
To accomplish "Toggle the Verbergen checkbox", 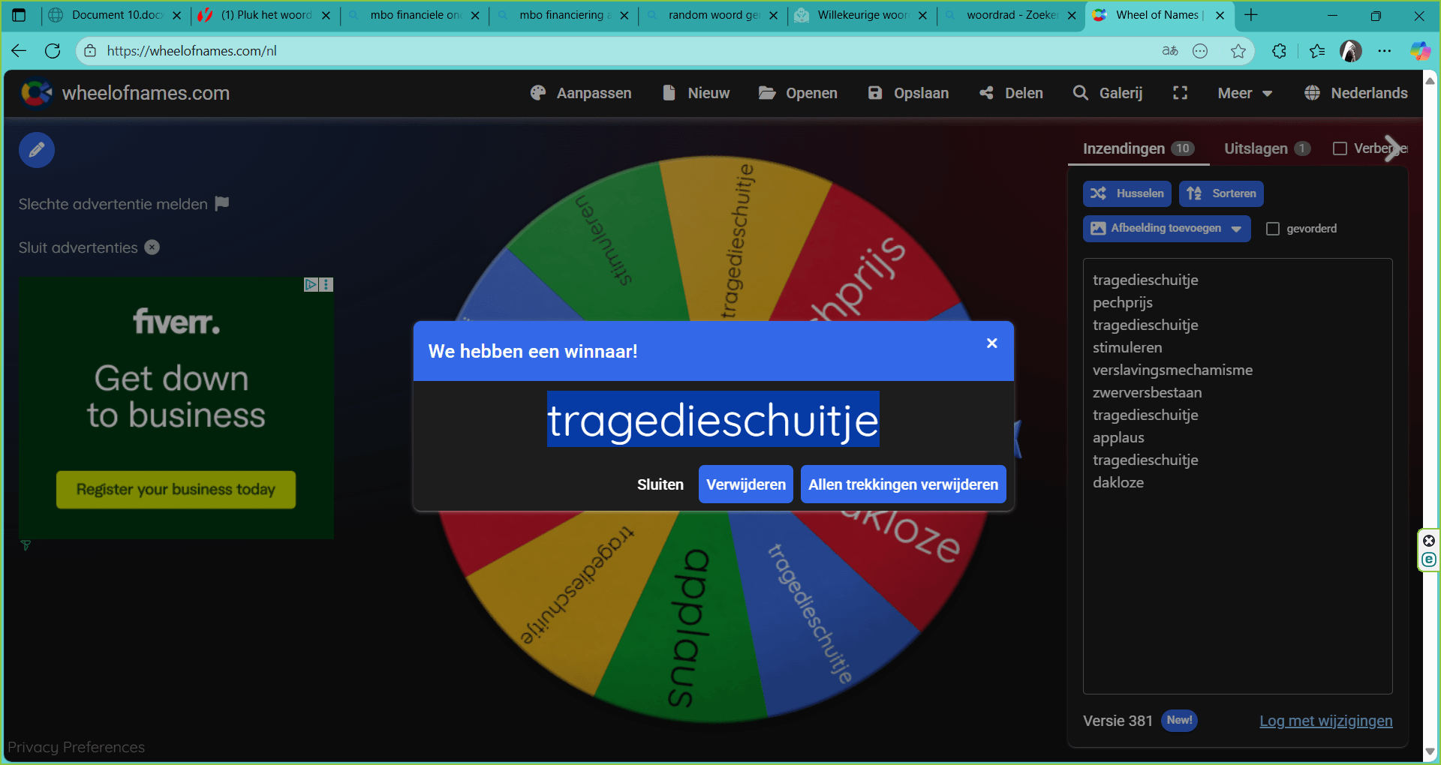I will pyautogui.click(x=1340, y=148).
